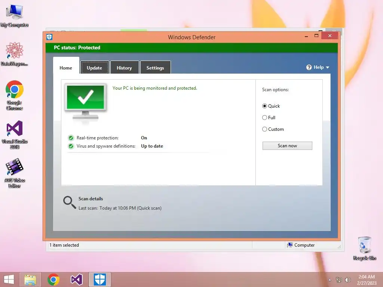This screenshot has height=287, width=383.
Task: Click the Last scan time text
Action: (120, 208)
